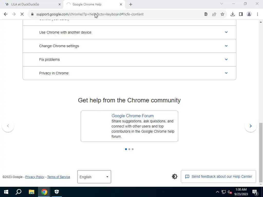Close the L!LA at DuckDuckGo tab

click(60, 4)
